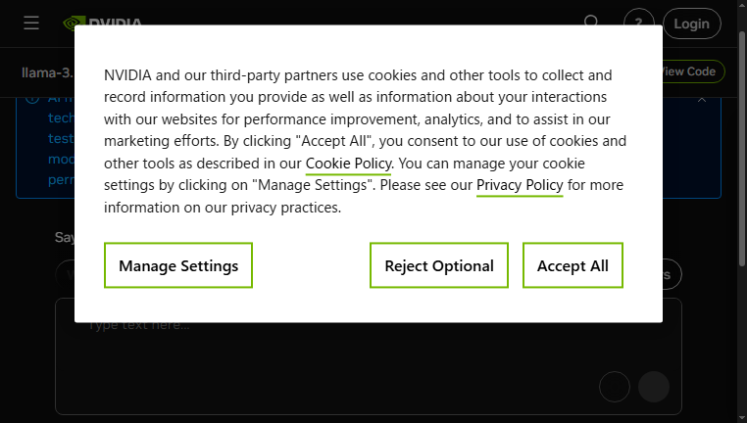Click the info icon on the blue notice banner
The height and width of the screenshot is (423, 747).
[x=32, y=99]
